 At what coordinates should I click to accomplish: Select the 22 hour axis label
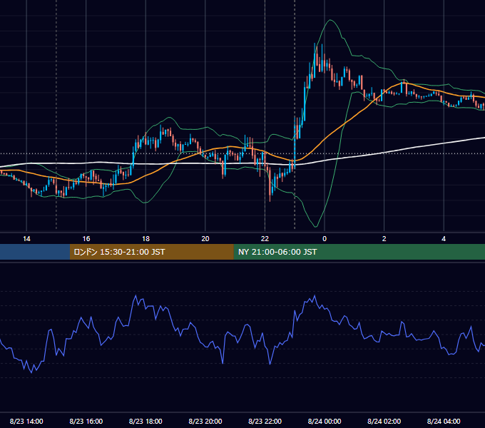(x=265, y=239)
